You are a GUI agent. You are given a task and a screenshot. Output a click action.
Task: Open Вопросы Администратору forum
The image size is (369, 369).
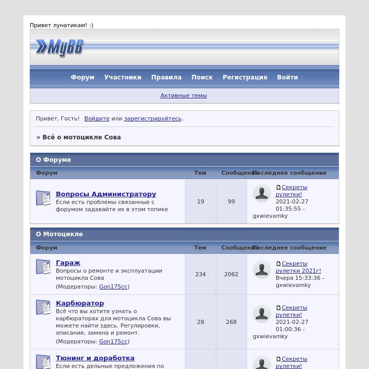(106, 194)
